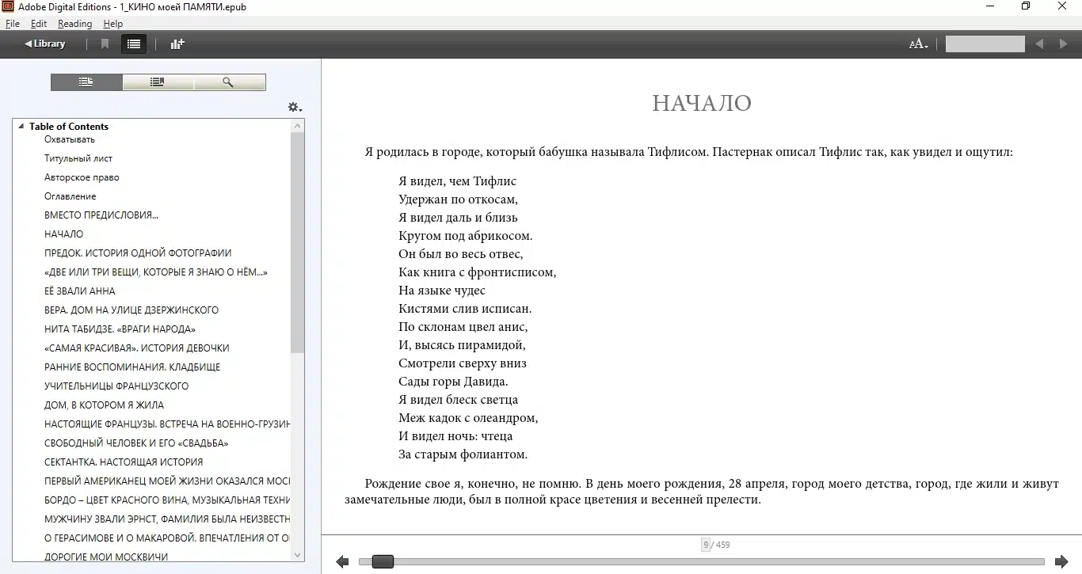Open the 'Охватывать' chapter entry
This screenshot has height=574, width=1082.
70,139
